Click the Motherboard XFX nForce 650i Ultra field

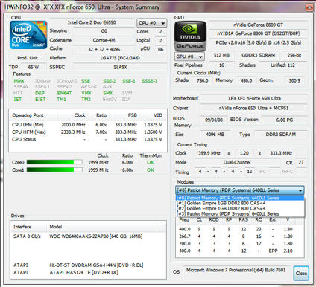[x=254, y=98]
